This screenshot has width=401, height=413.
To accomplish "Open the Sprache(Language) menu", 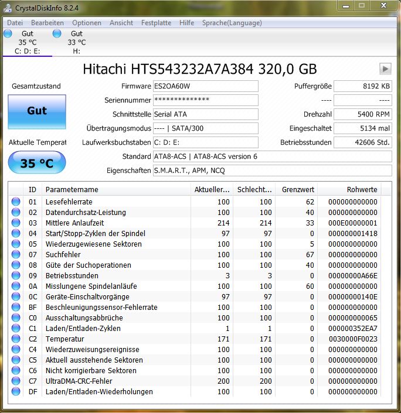I will click(x=232, y=23).
